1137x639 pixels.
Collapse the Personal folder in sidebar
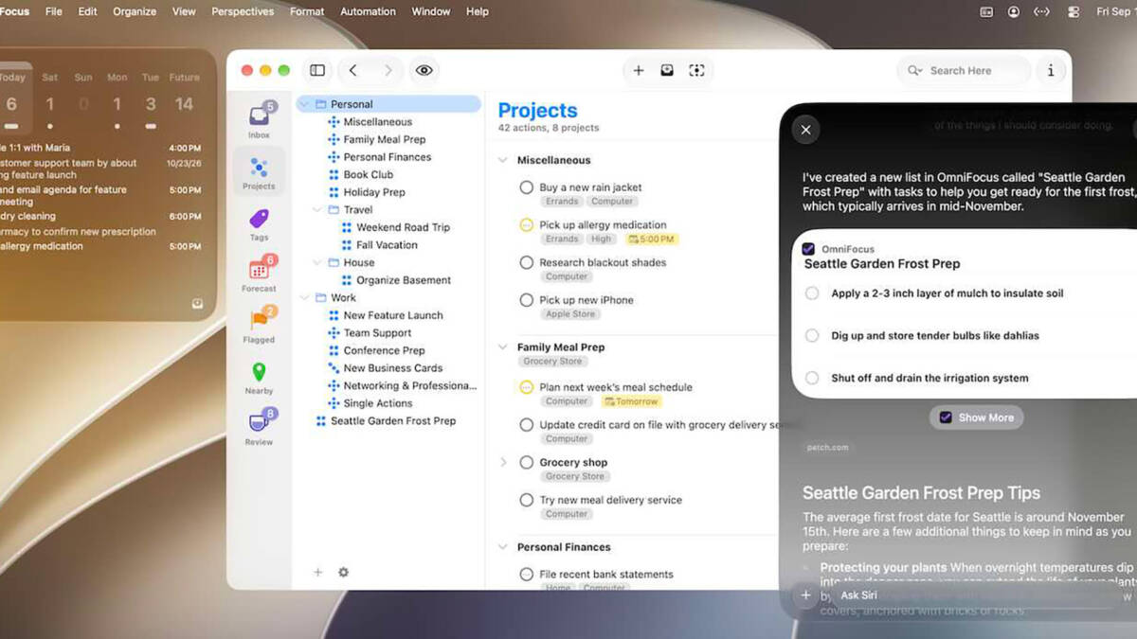[305, 104]
